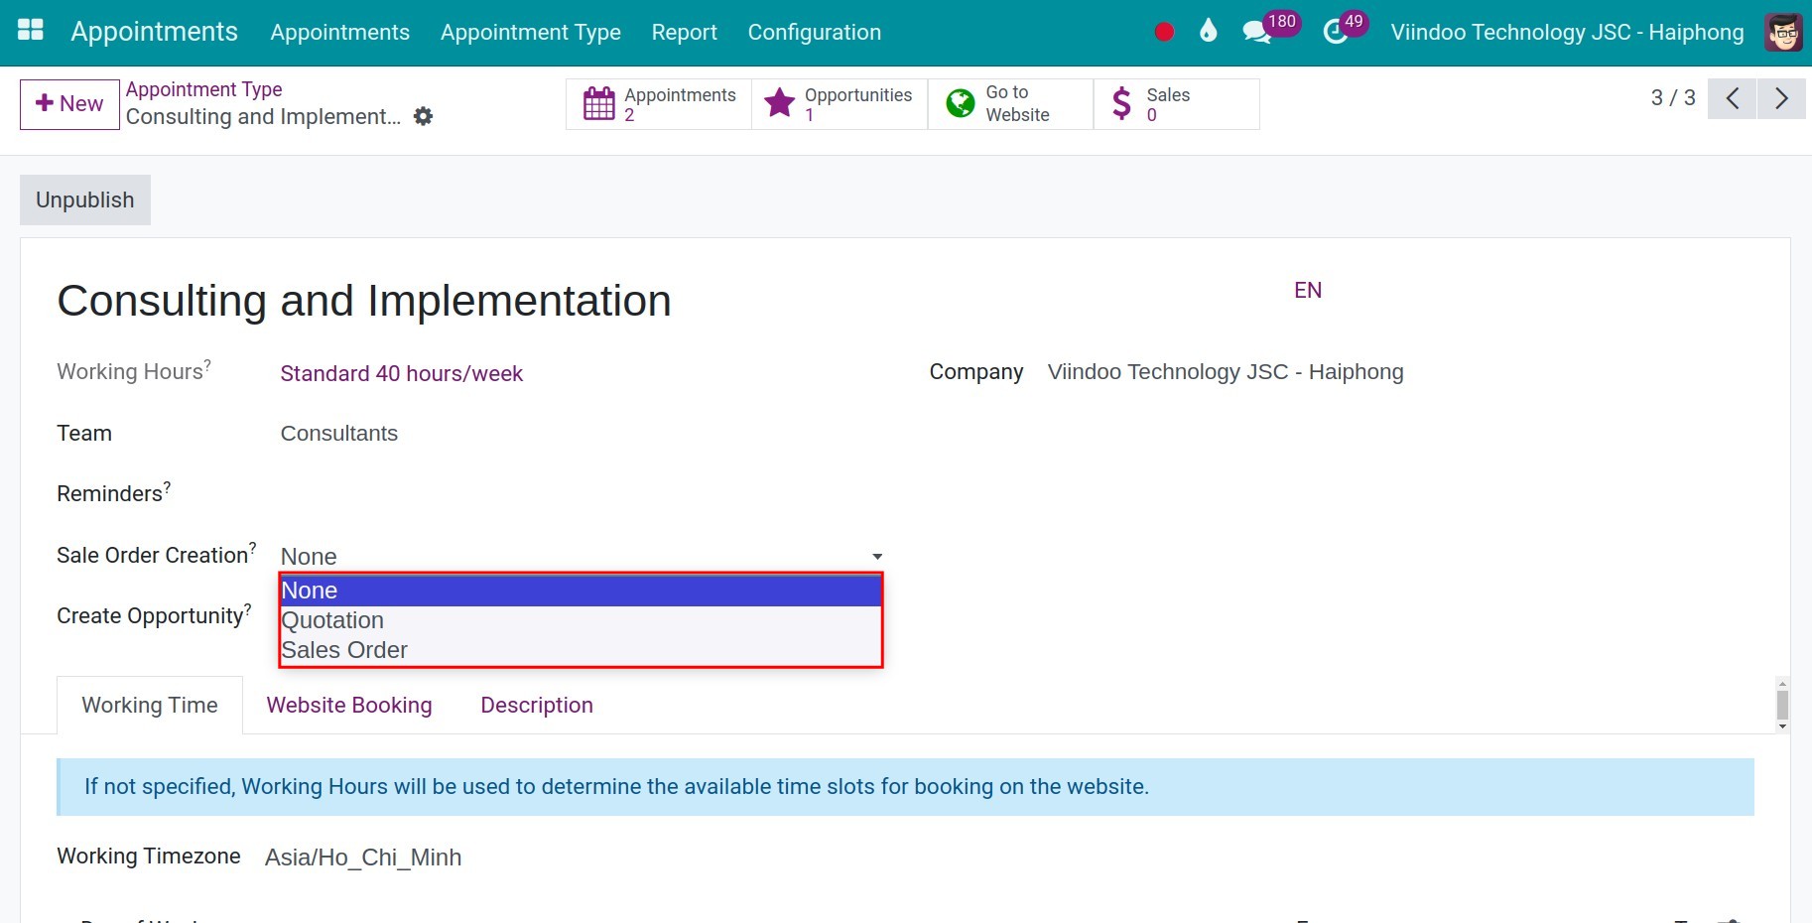Go back via Appointment Type breadcrumb
The height and width of the screenshot is (923, 1812).
pyautogui.click(x=203, y=89)
